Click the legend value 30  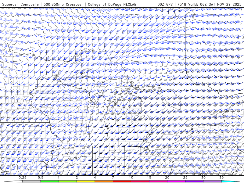click(x=203, y=178)
